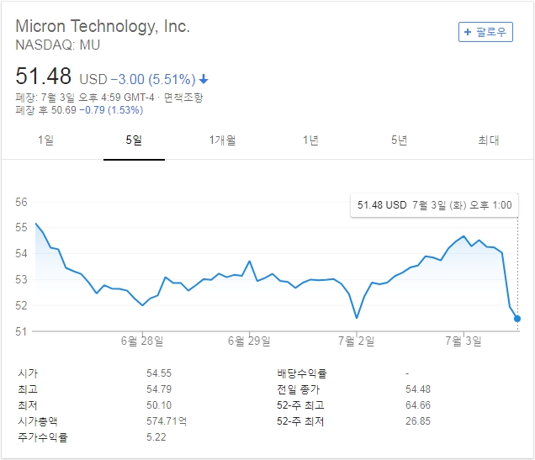Click the blue down arrow beside price change
Image resolution: width=535 pixels, height=460 pixels.
point(204,80)
